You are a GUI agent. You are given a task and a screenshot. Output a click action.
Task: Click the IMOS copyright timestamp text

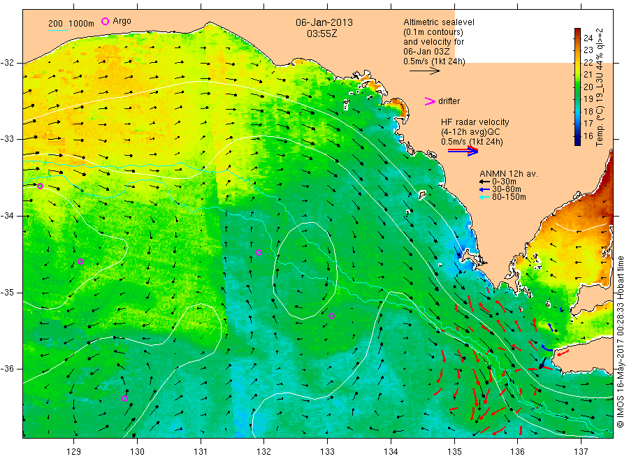pyautogui.click(x=621, y=342)
